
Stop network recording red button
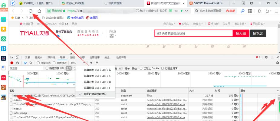(x=12, y=63)
